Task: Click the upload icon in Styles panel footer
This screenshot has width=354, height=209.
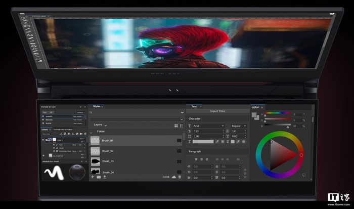Action: click(x=104, y=177)
